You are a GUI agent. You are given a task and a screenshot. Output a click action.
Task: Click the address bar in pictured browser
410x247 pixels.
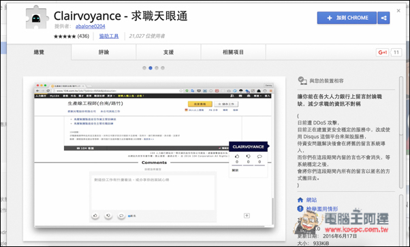pos(117,90)
